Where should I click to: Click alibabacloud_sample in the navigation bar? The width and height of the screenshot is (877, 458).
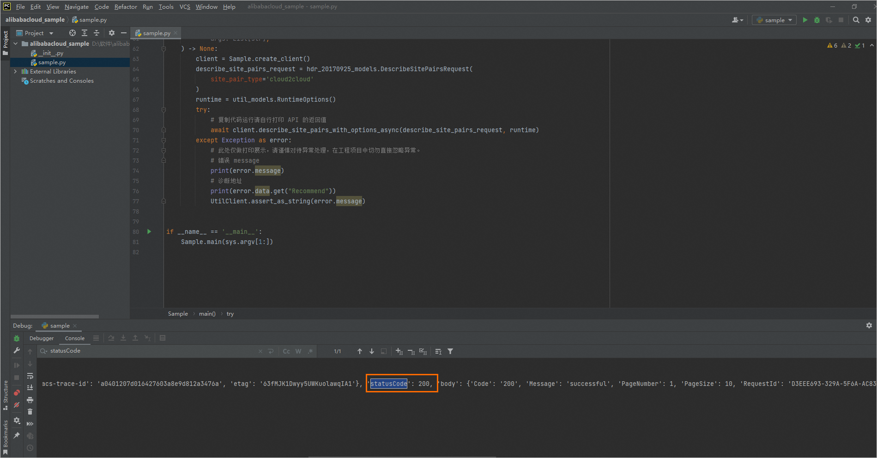35,20
